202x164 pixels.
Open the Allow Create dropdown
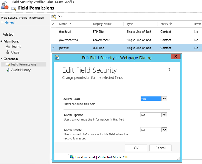(164, 130)
